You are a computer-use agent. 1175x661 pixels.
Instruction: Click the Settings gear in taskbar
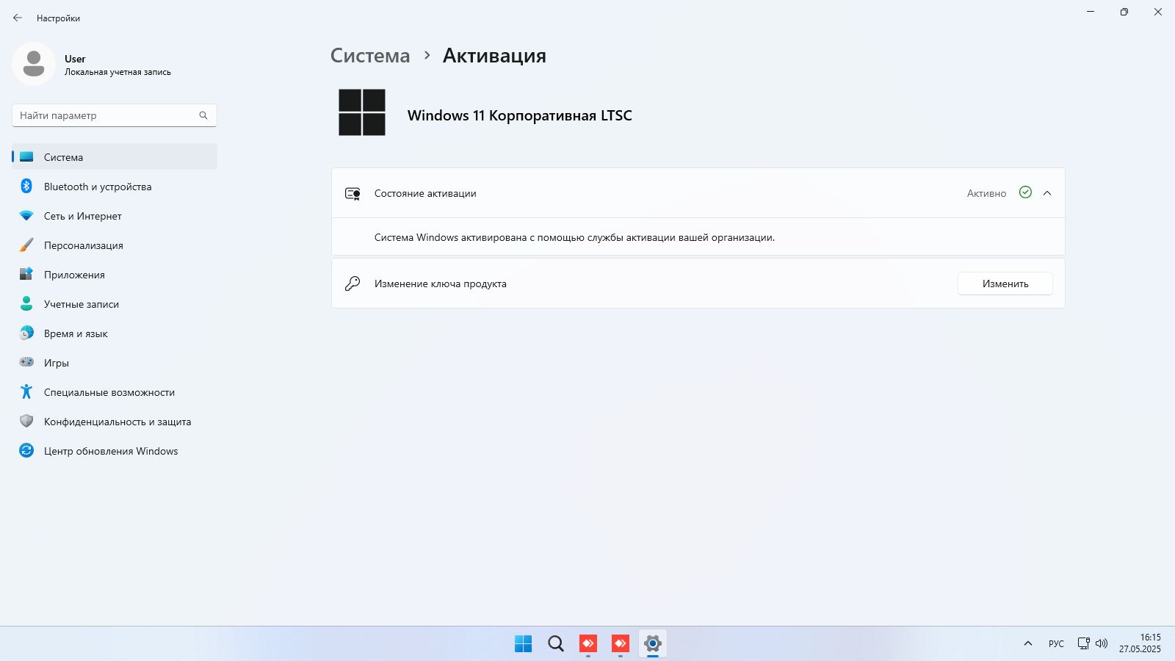point(653,644)
